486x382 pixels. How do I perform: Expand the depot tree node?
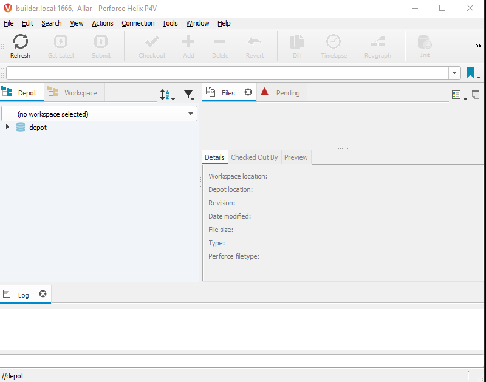point(7,127)
